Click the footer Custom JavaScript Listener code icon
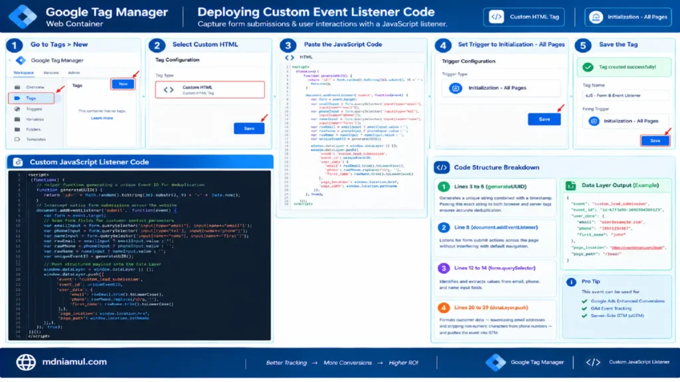Image resolution: width=680 pixels, height=382 pixels. [x=593, y=363]
